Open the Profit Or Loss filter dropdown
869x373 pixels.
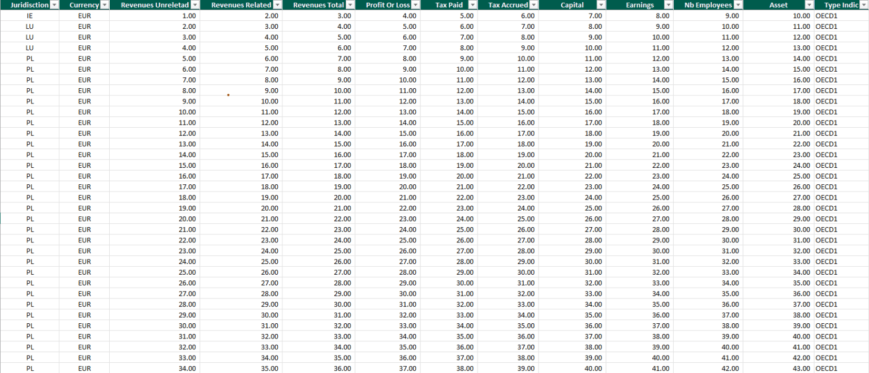point(415,5)
